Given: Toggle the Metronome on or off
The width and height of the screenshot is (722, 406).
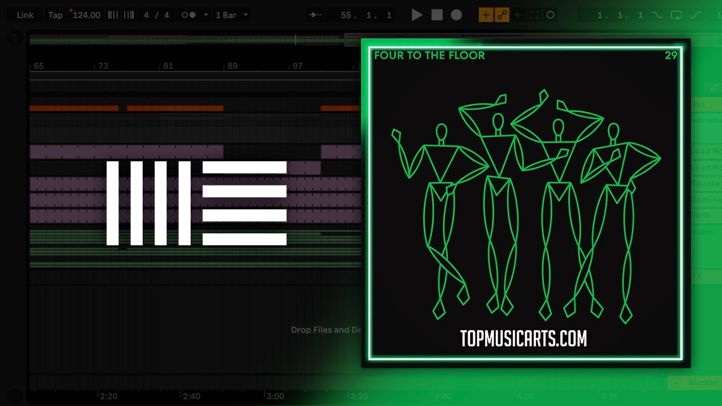Looking at the screenshot, I should (188, 15).
